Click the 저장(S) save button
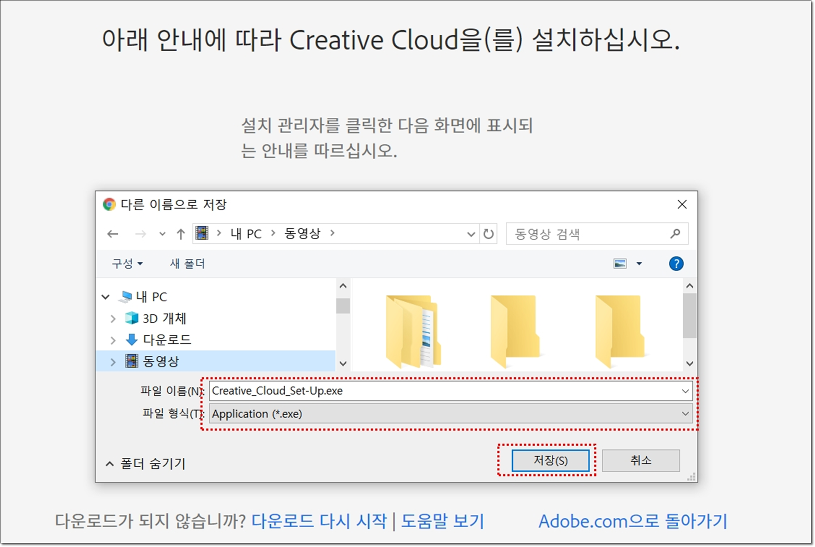The width and height of the screenshot is (815, 547). [550, 460]
